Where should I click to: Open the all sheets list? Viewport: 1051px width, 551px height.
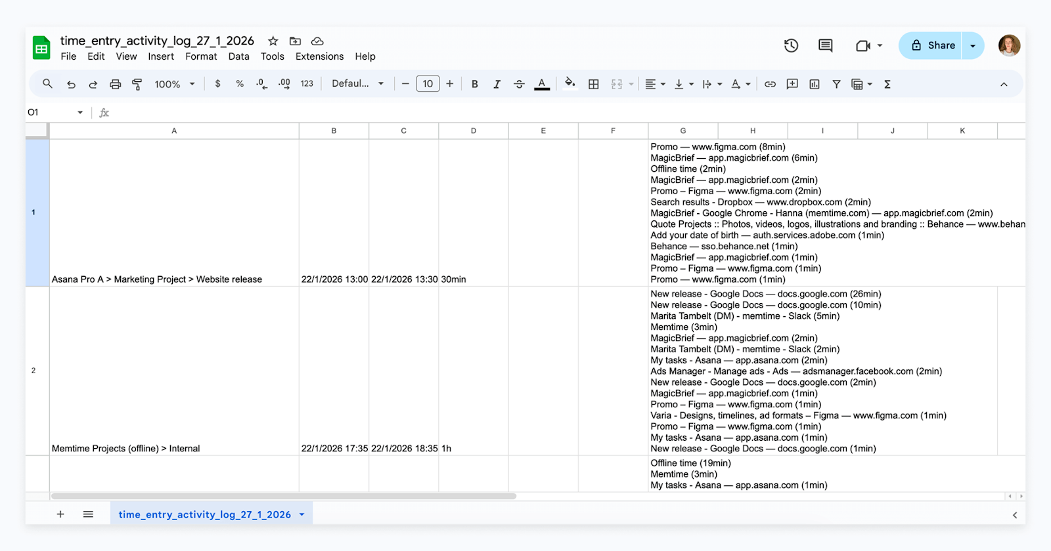tap(88, 514)
